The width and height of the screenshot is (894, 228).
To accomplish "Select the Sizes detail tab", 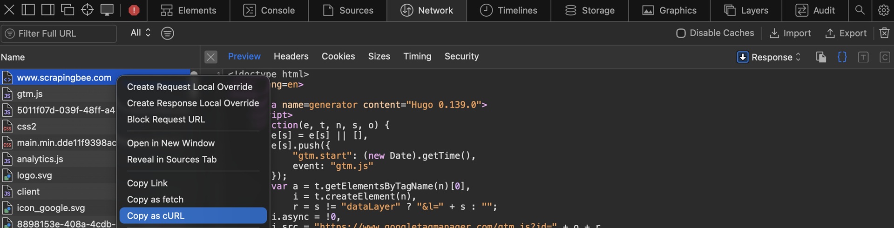I will tap(379, 56).
